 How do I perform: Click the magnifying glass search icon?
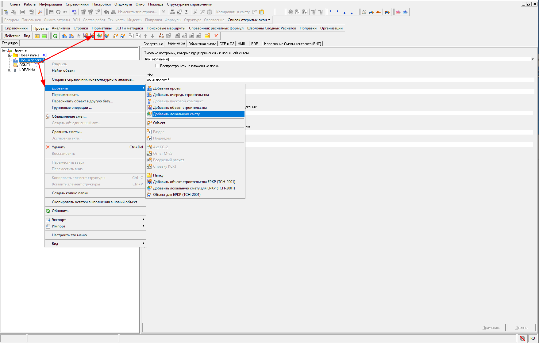pos(40,12)
